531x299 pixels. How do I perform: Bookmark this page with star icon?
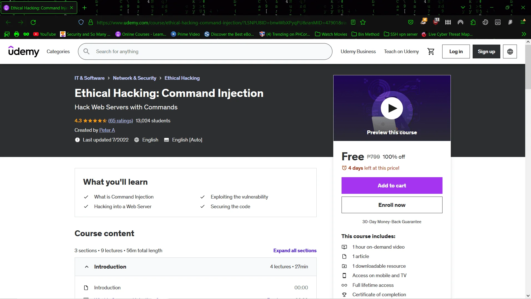click(363, 22)
